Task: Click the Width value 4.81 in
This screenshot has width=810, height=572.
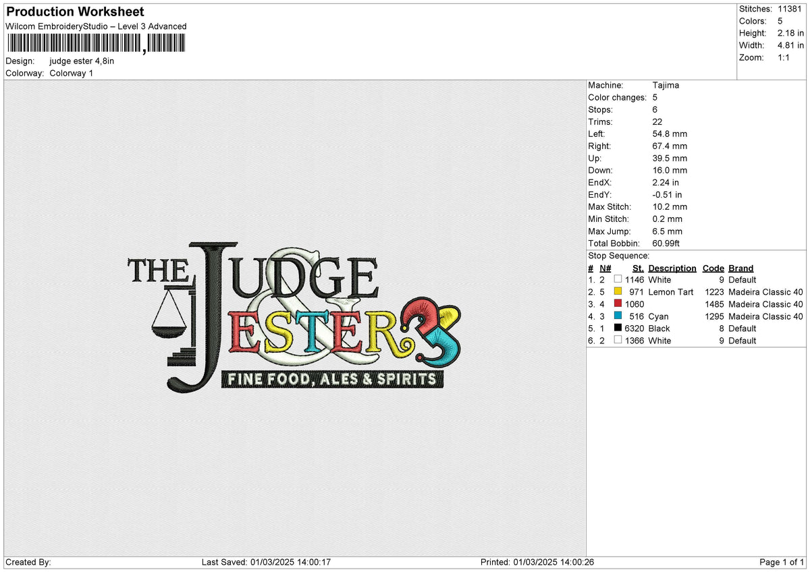Action: [x=791, y=45]
